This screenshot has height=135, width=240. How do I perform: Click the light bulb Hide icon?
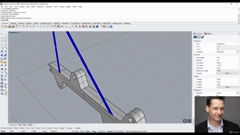76,27
